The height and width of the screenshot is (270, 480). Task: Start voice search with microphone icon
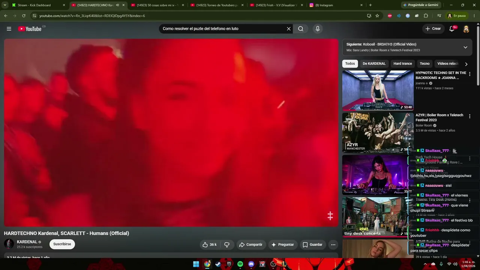coord(318,29)
